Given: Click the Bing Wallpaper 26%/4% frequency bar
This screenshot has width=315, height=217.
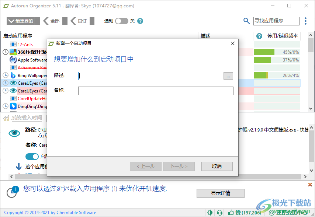Looking at the screenshot, I should click(x=277, y=75).
